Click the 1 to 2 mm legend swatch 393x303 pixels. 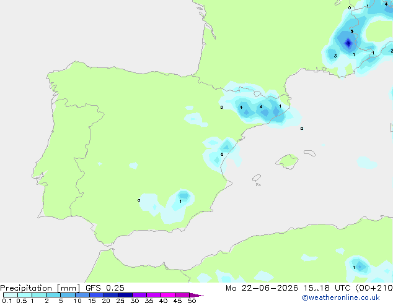(39, 295)
